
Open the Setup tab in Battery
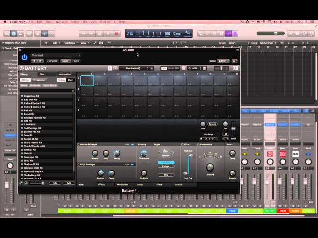pos(140,185)
